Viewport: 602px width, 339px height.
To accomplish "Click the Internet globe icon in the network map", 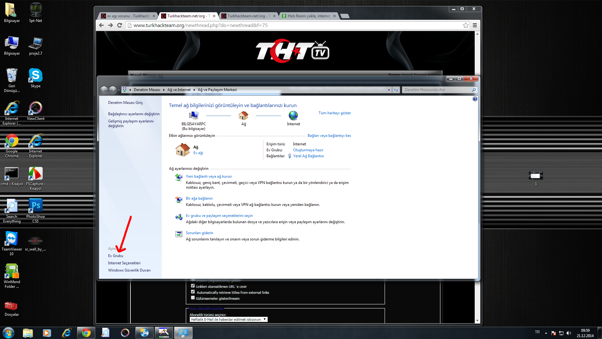I will pyautogui.click(x=293, y=116).
